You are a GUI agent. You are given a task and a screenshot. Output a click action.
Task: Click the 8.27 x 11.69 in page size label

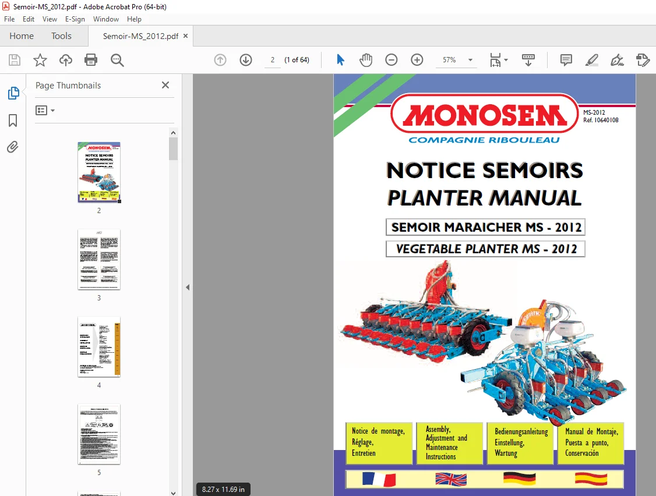[223, 490]
